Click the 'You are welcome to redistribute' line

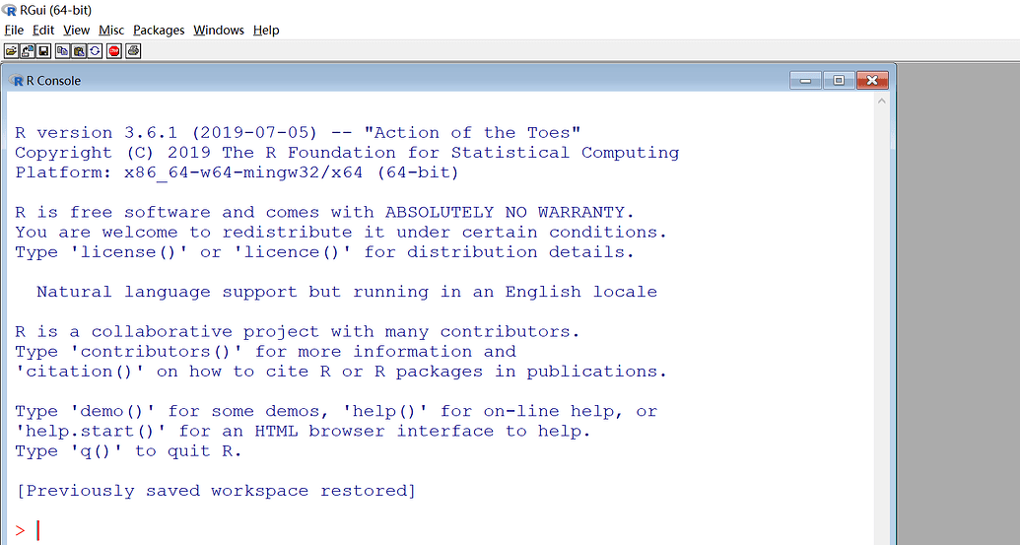pyautogui.click(x=341, y=233)
